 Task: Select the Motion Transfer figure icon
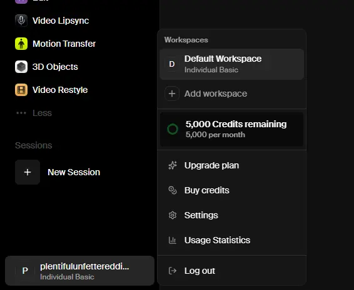click(x=21, y=44)
